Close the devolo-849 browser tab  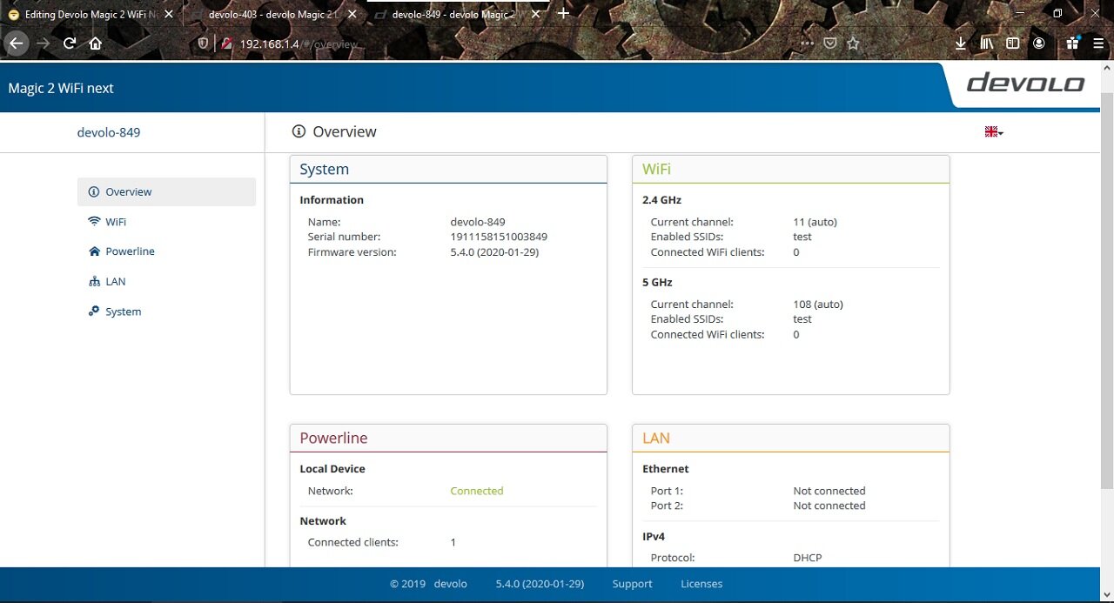(x=536, y=14)
